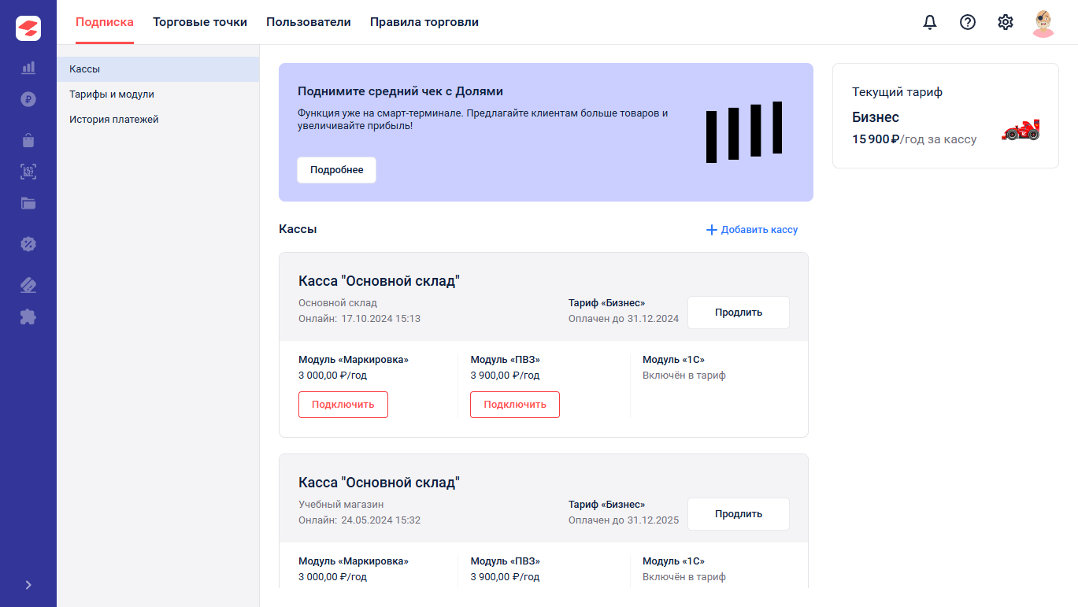
Task: Click Подключить under Модуль «Маркировка»
Action: (343, 405)
